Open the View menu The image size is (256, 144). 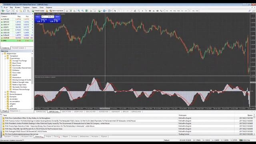pos(11,8)
